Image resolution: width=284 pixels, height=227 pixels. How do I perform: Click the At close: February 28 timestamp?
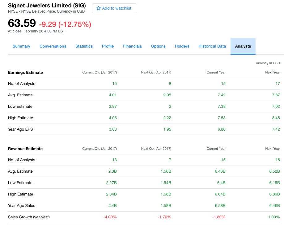[36, 31]
